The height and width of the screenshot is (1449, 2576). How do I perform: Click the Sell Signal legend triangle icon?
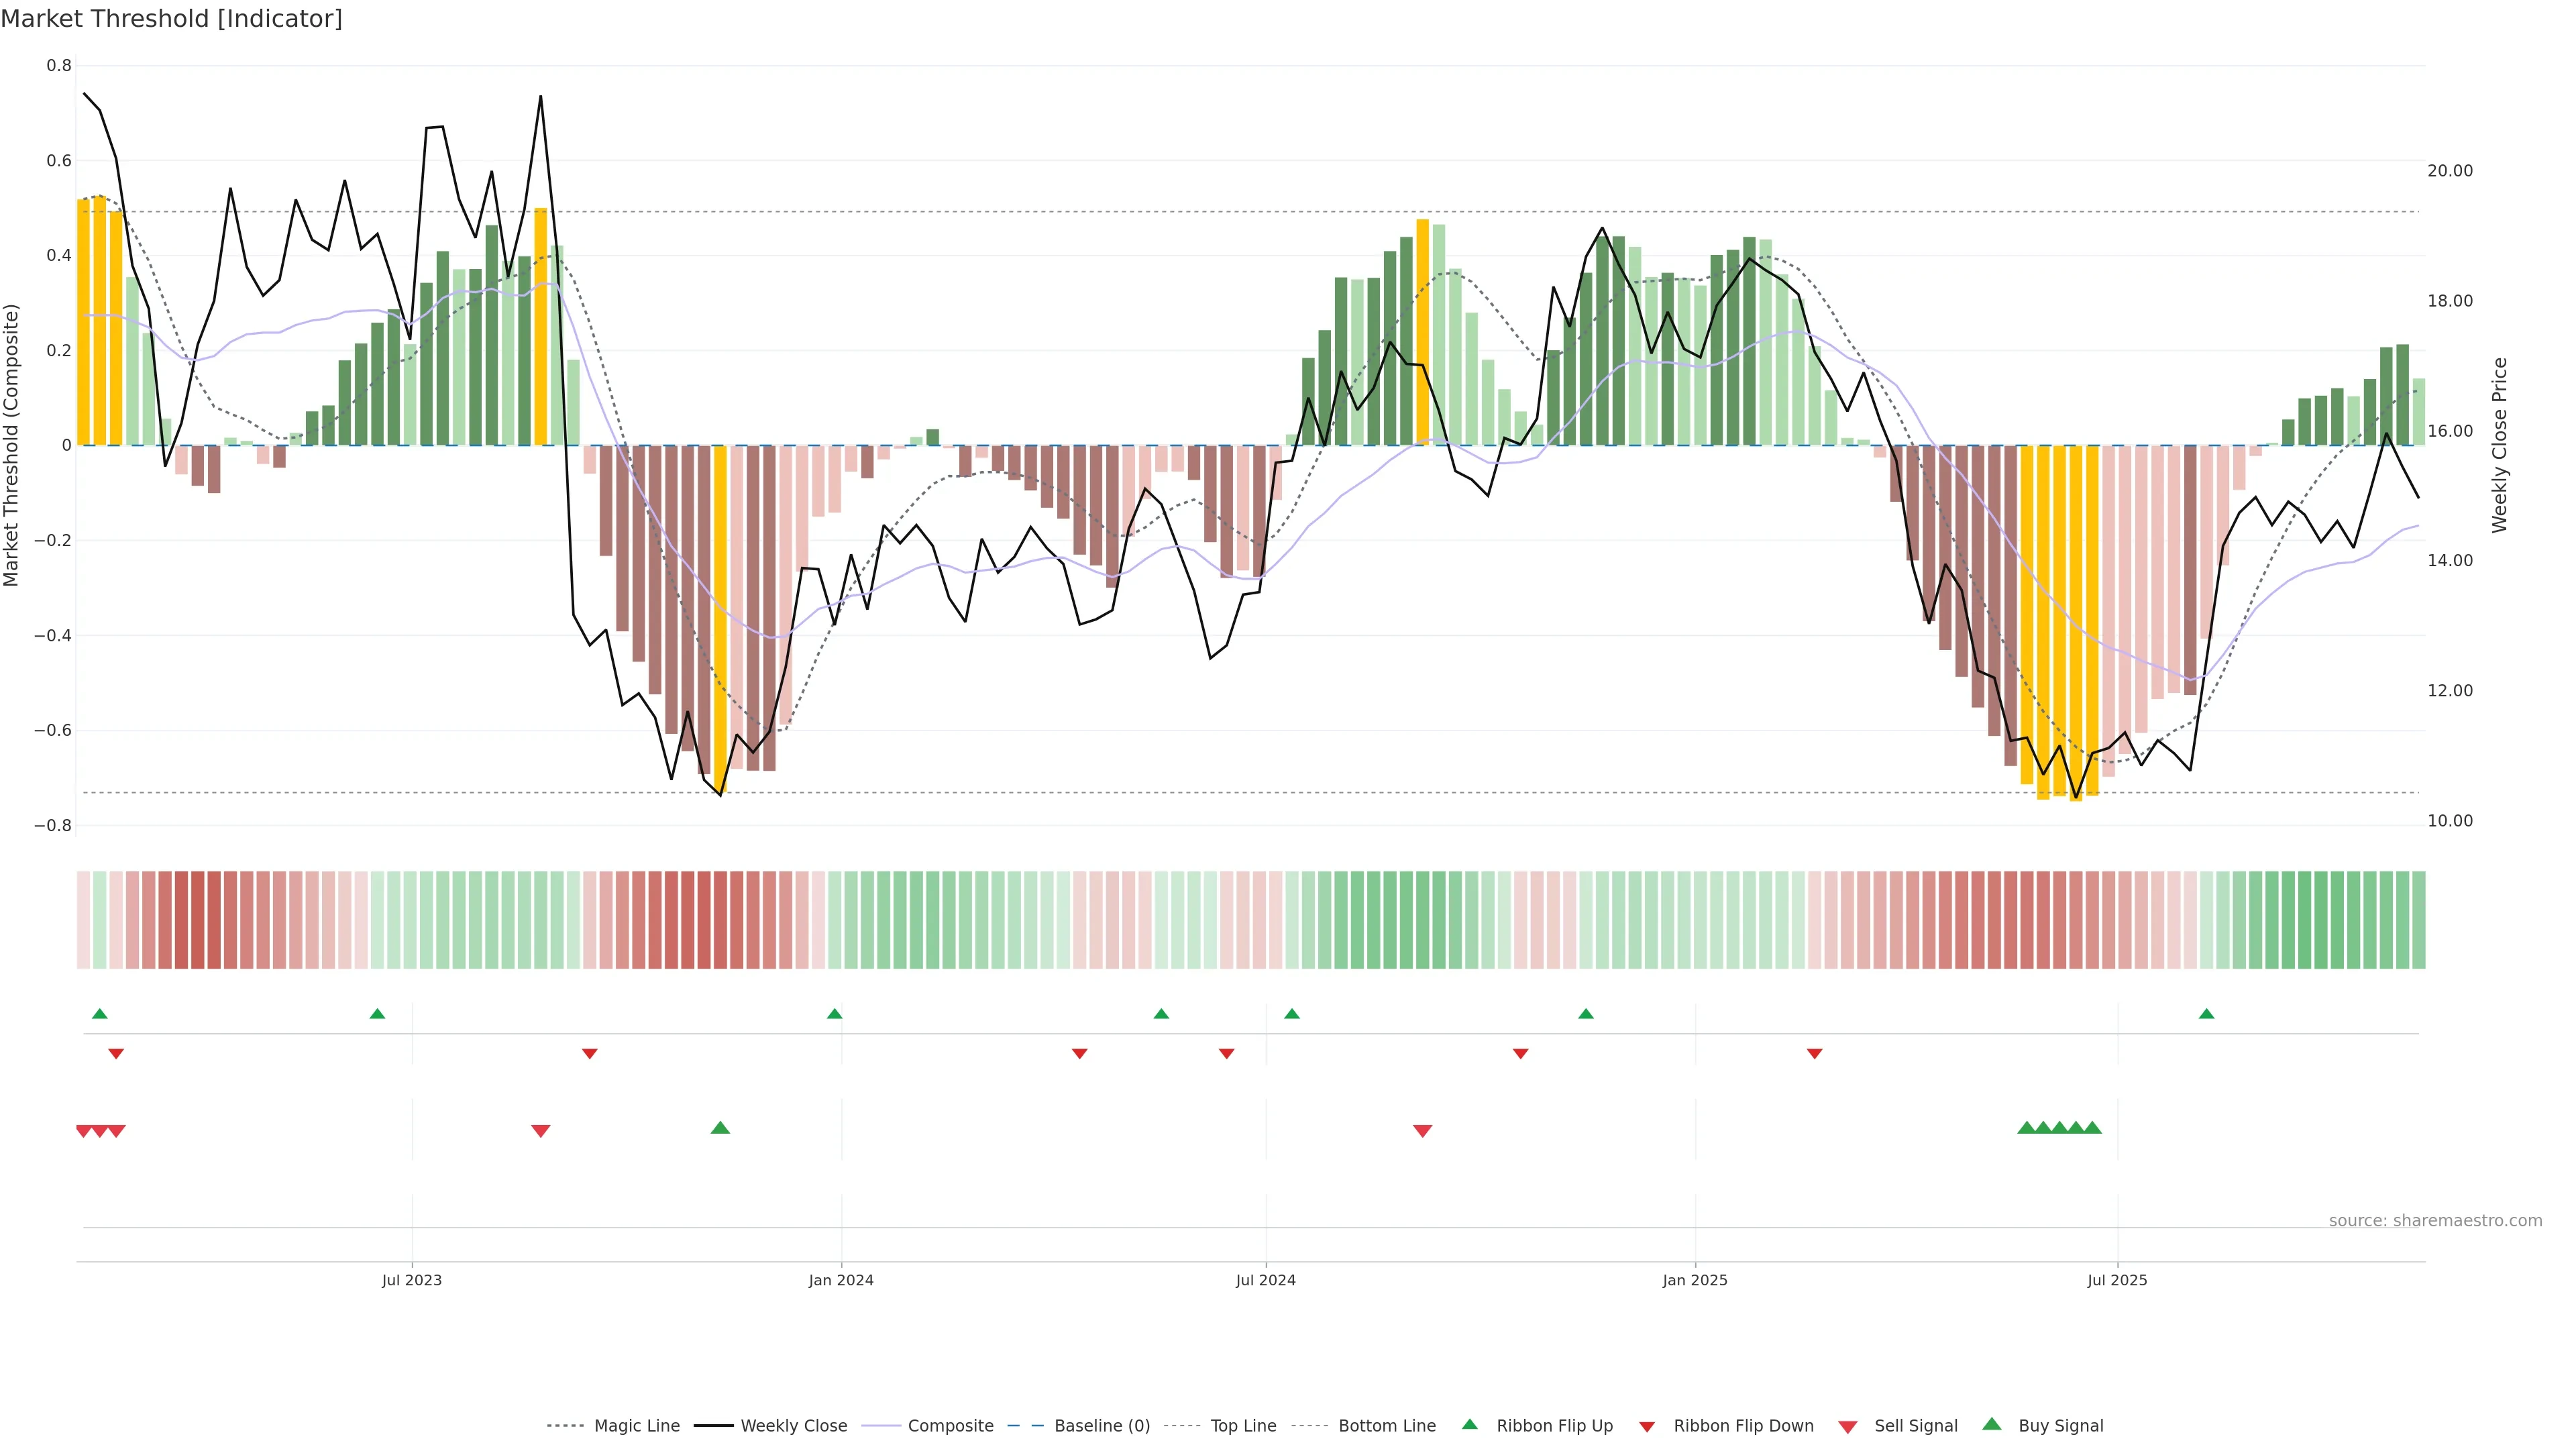1847,1427
